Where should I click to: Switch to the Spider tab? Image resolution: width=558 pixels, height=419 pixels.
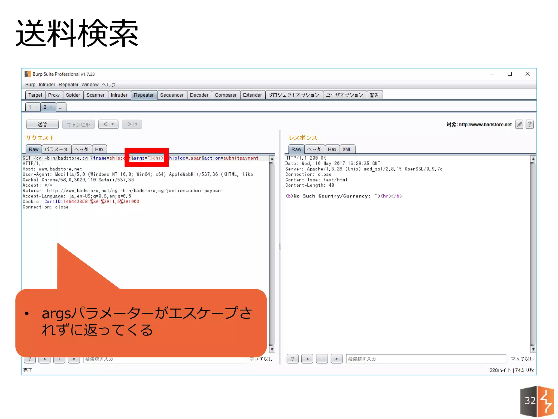[x=73, y=95]
